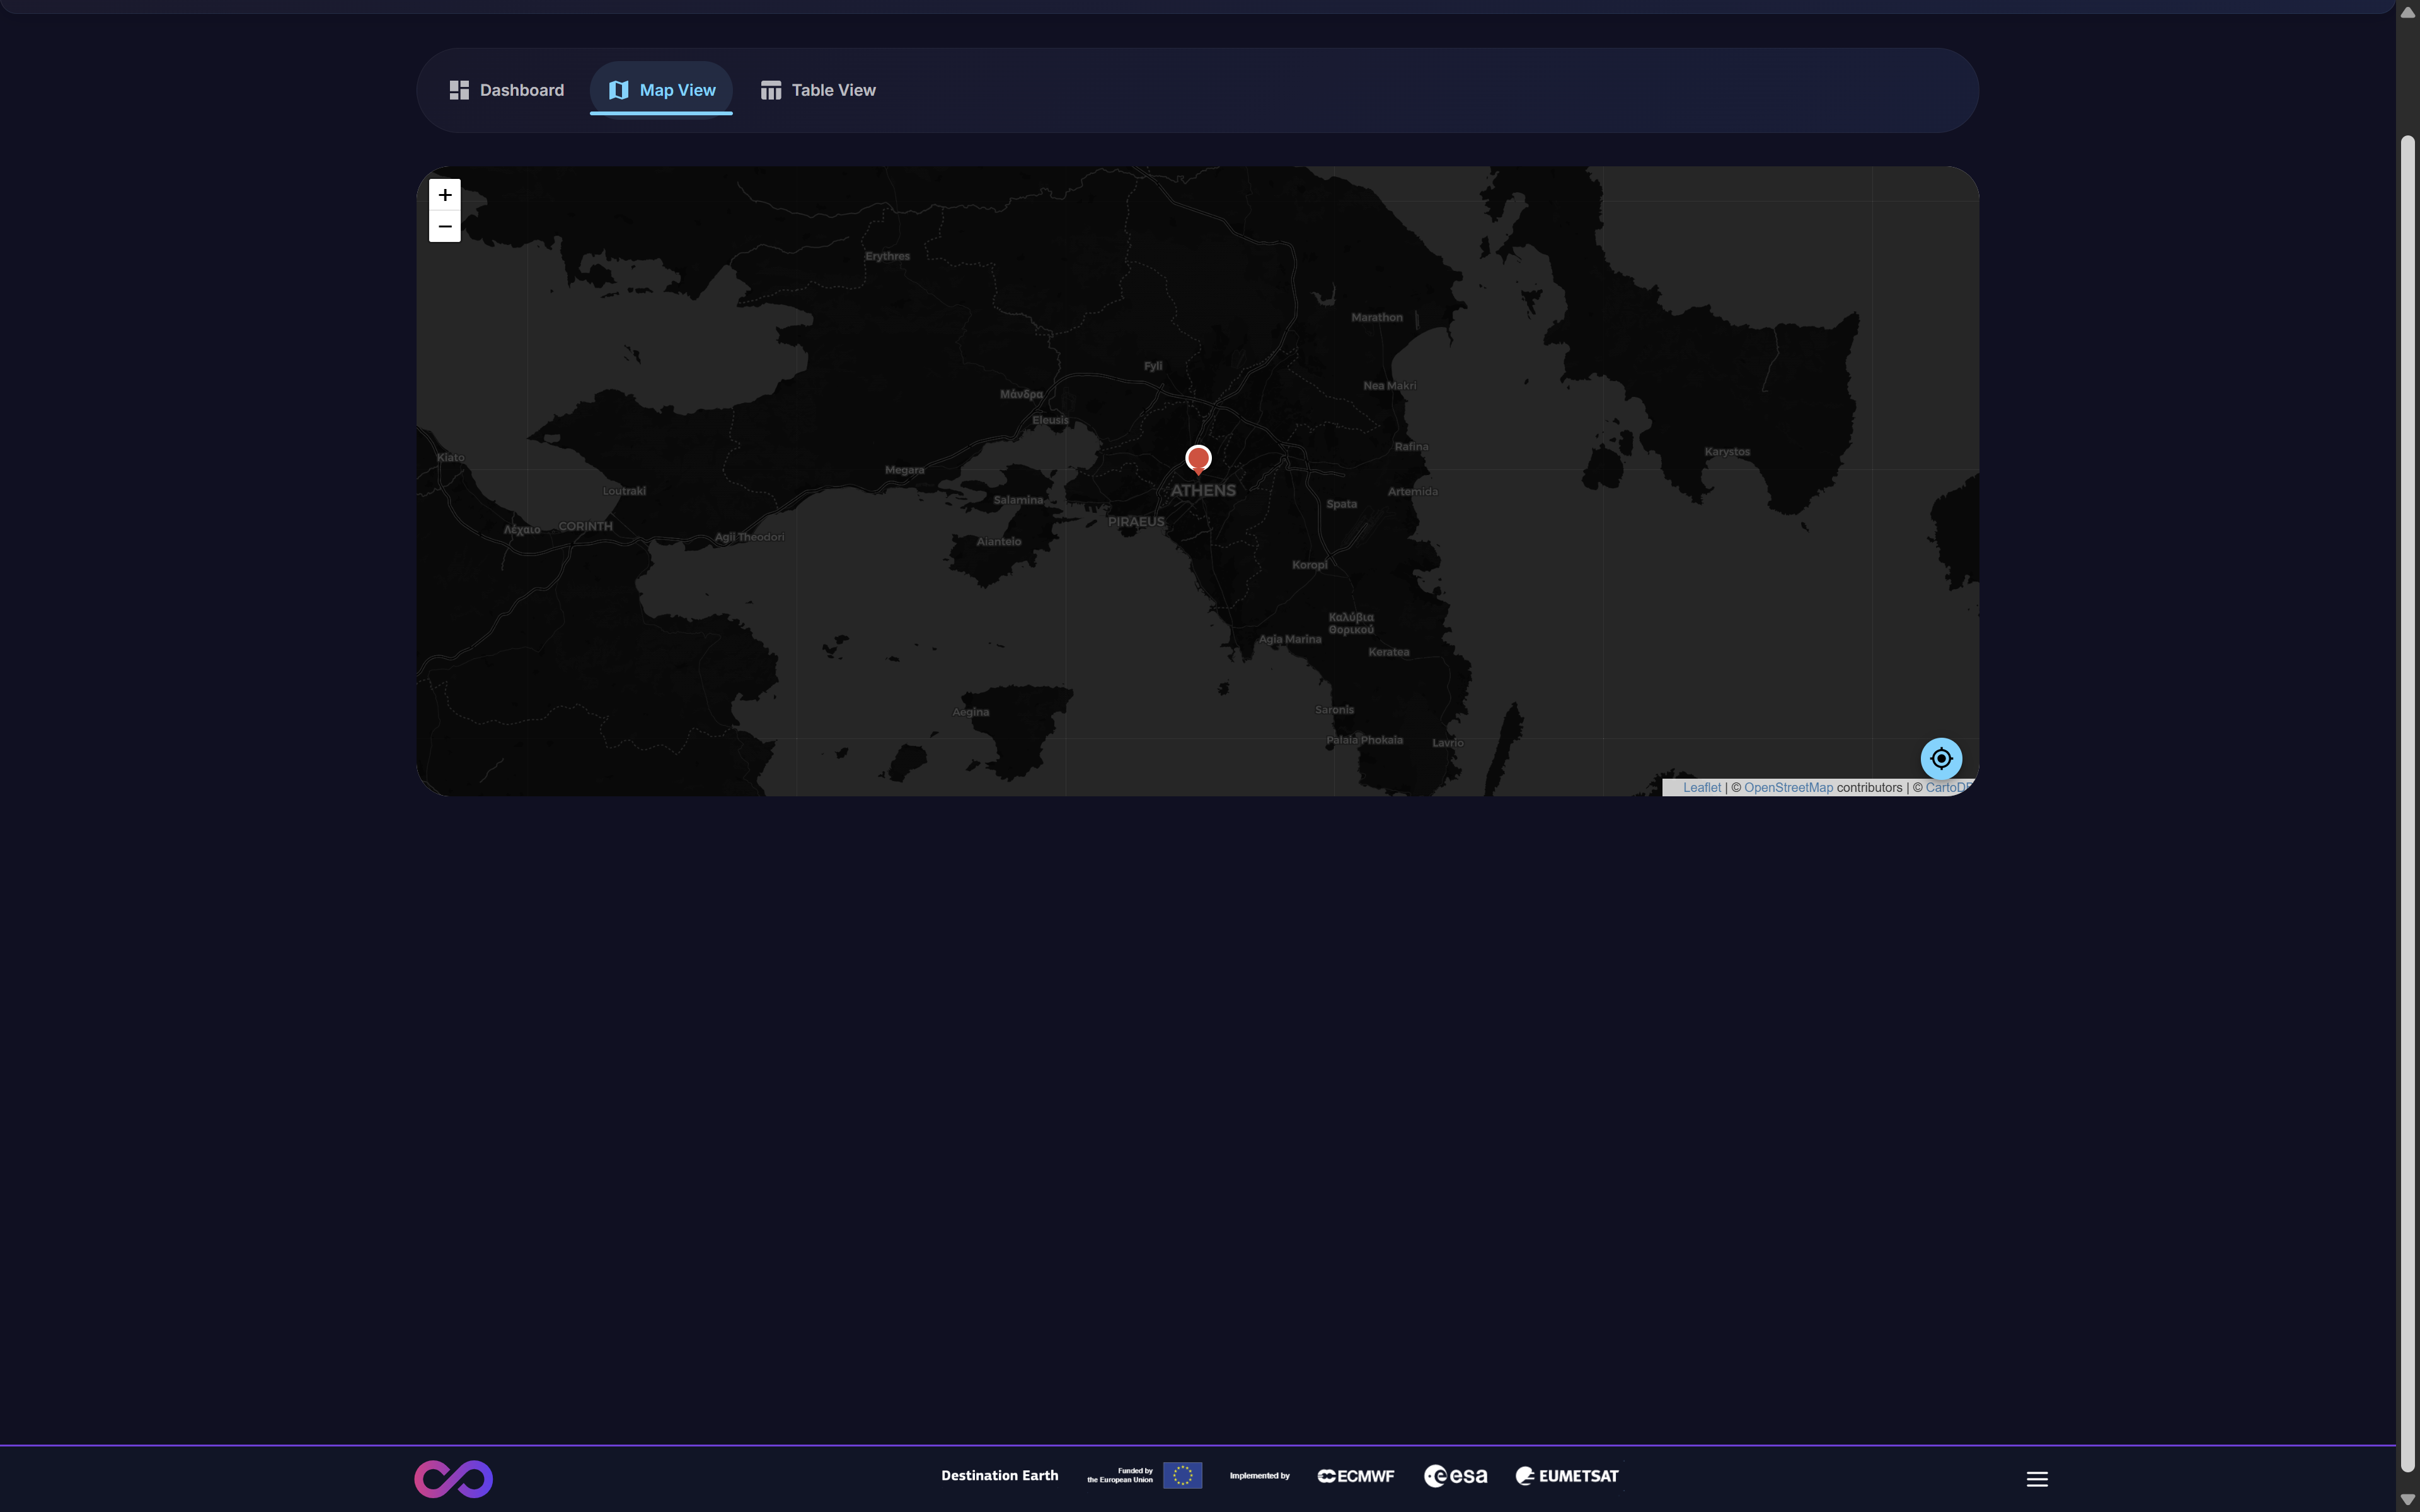This screenshot has width=2420, height=1512.
Task: Click the ATHENS label on map
Action: click(1203, 491)
